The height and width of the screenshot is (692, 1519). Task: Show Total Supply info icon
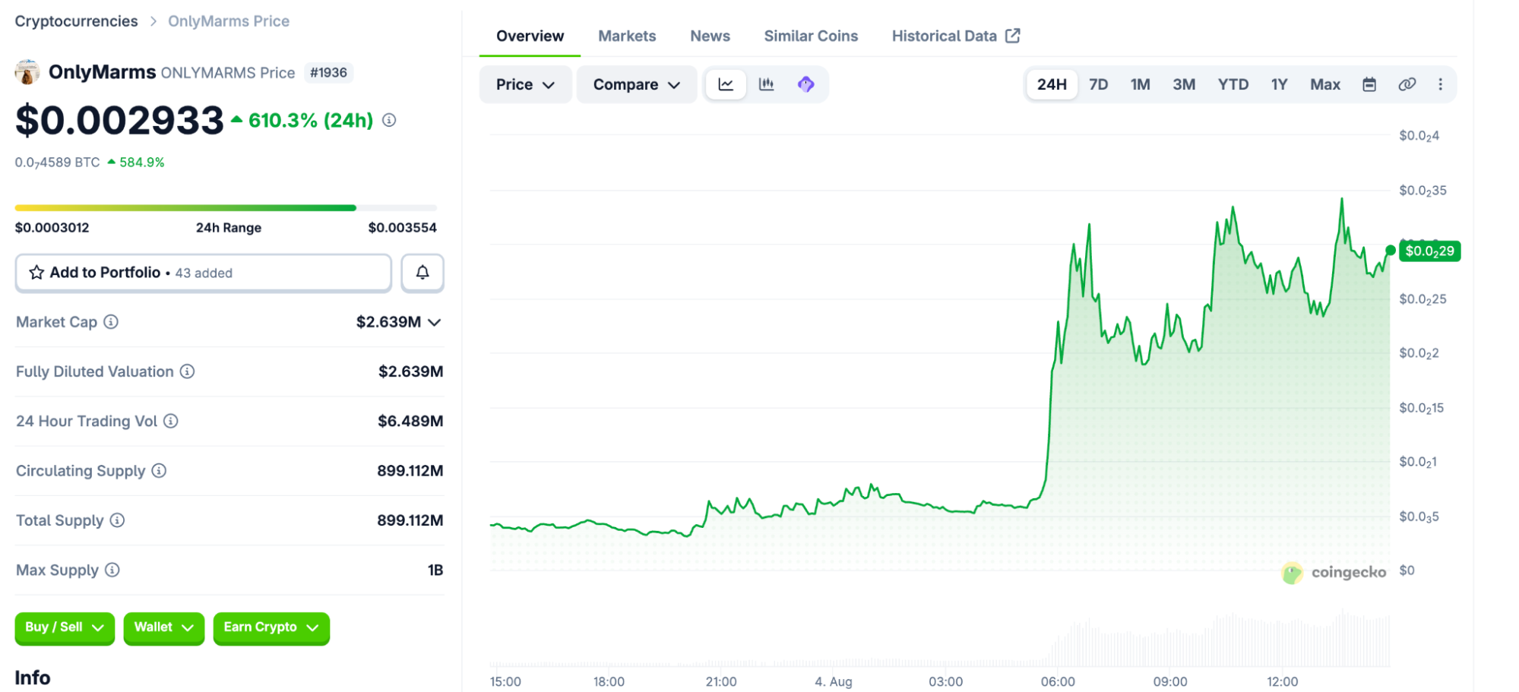117,520
